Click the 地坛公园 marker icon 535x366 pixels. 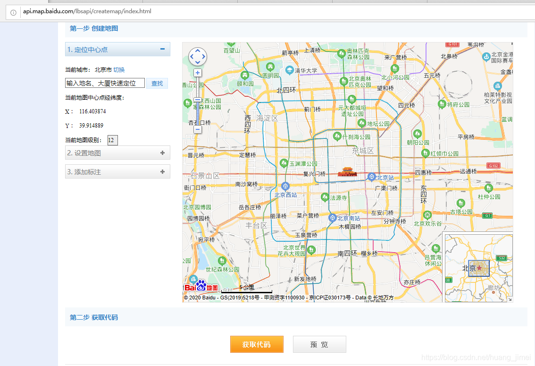point(362,123)
